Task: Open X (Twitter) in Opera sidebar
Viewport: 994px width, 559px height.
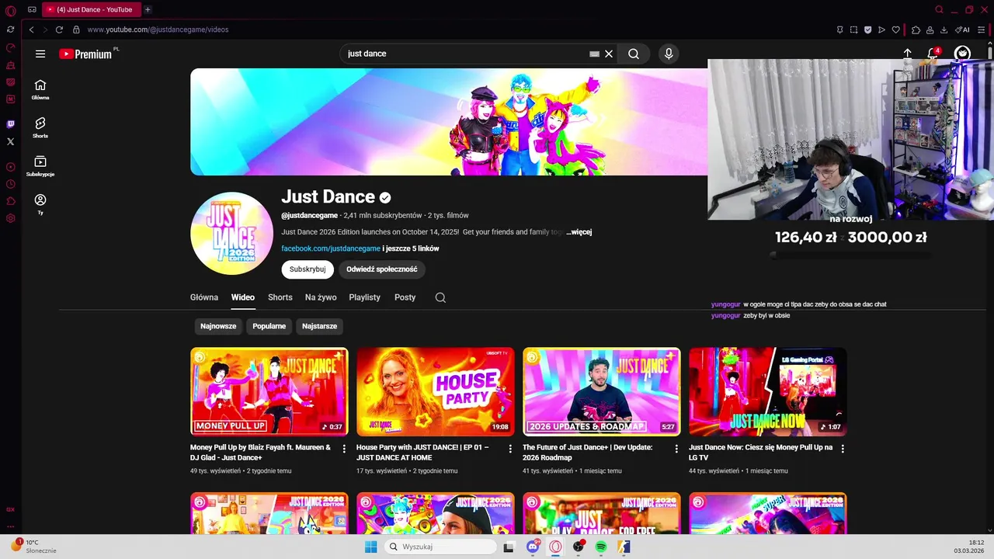Action: [10, 141]
